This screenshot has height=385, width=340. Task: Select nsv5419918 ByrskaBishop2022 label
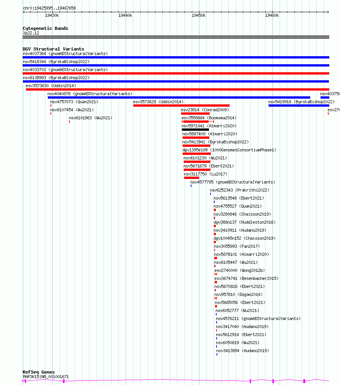[x=301, y=102]
